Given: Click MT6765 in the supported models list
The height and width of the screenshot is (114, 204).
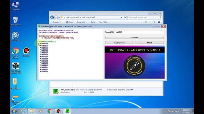Looking at the screenshot, I should pyautogui.click(x=45, y=56).
